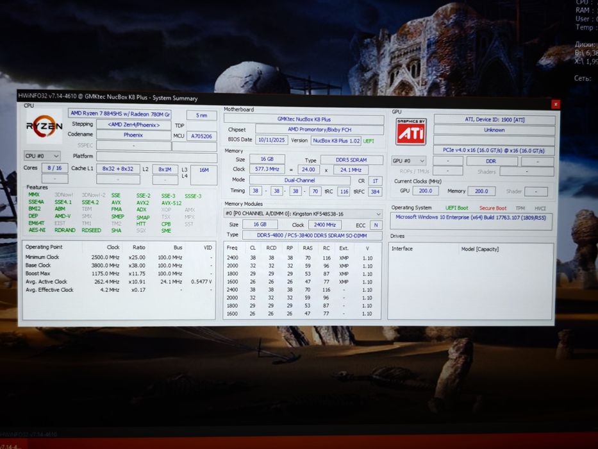Click the DDR5-4800 / PC5-38400 type field
Viewport: 598px width, 449px height.
coord(312,235)
